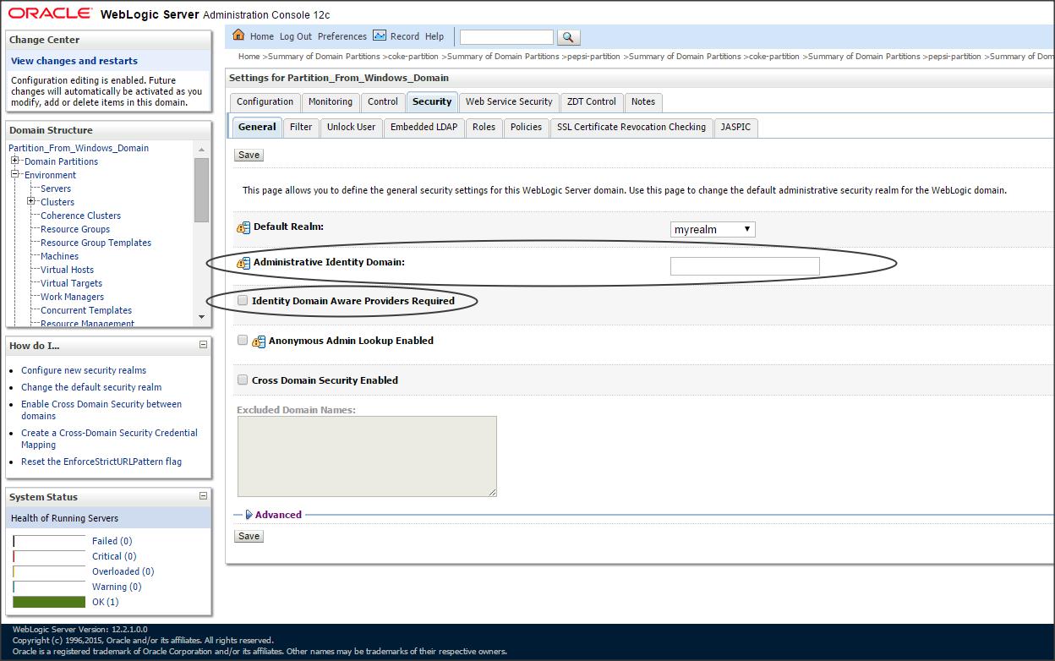
Task: Open Virtual Targets tree item
Action: [71, 283]
